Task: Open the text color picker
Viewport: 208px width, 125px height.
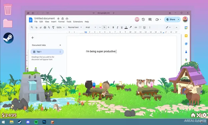Action: (x=126, y=27)
